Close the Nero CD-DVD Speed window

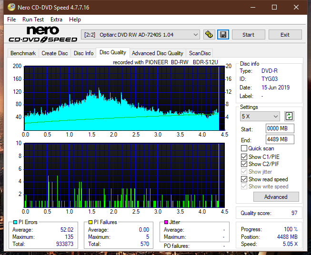[296, 7]
